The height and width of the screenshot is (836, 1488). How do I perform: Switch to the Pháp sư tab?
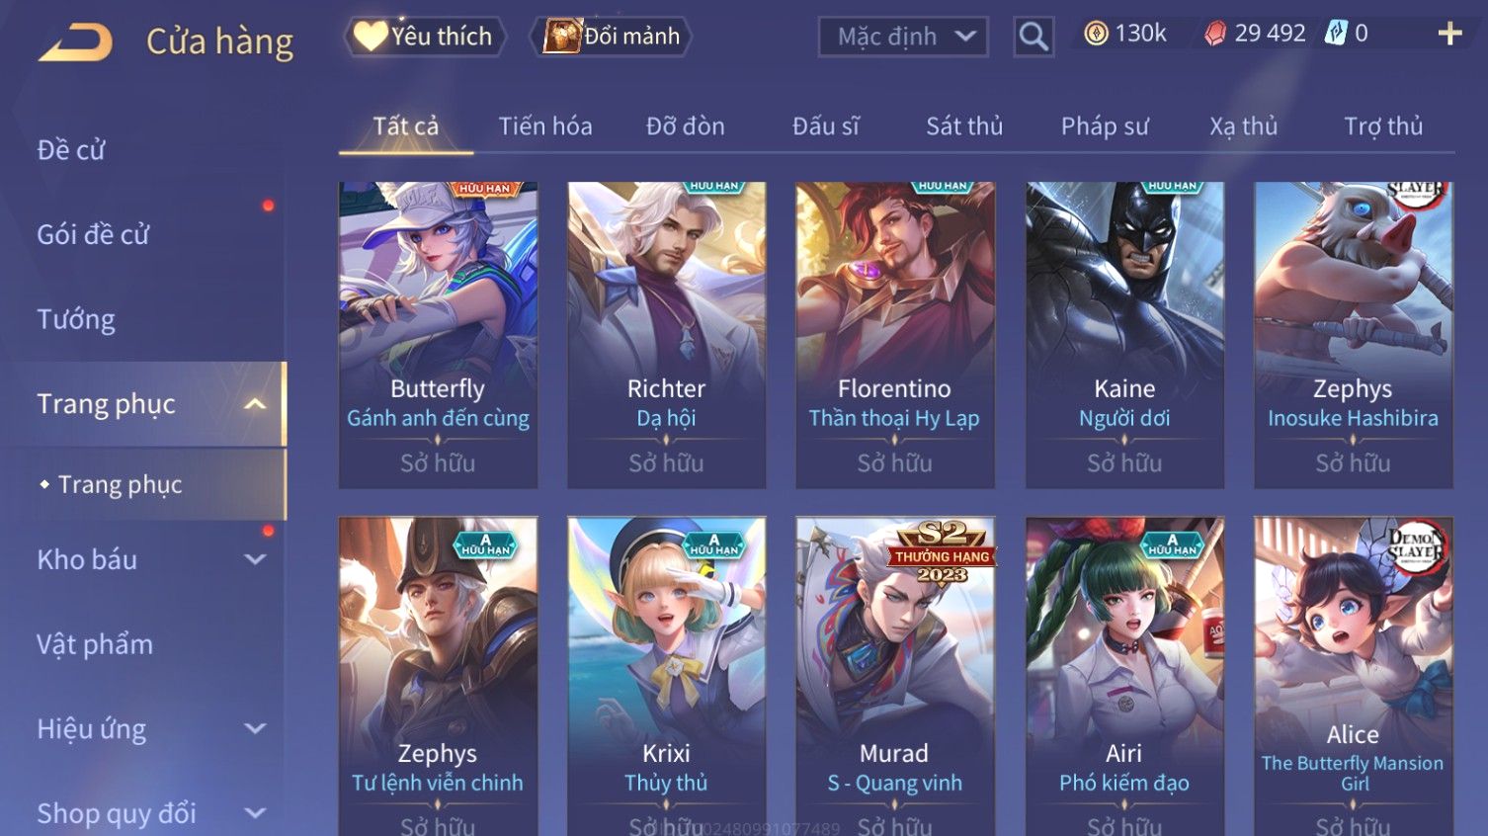point(1105,126)
